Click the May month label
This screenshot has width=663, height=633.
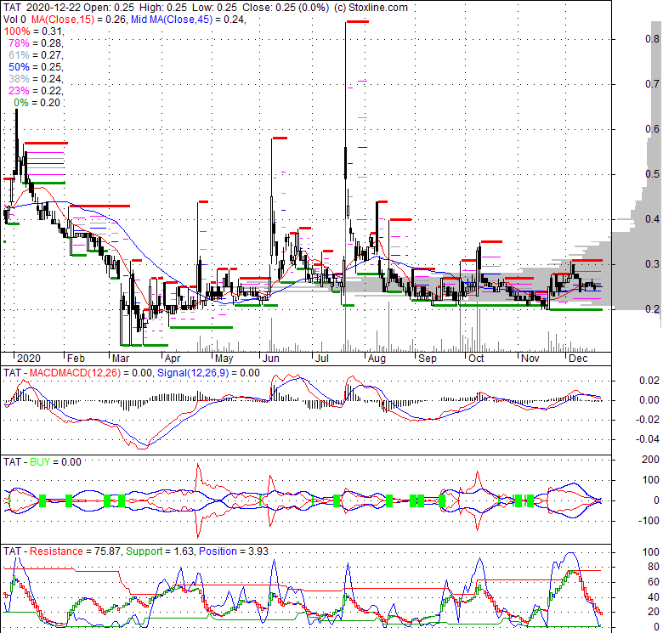click(x=224, y=359)
